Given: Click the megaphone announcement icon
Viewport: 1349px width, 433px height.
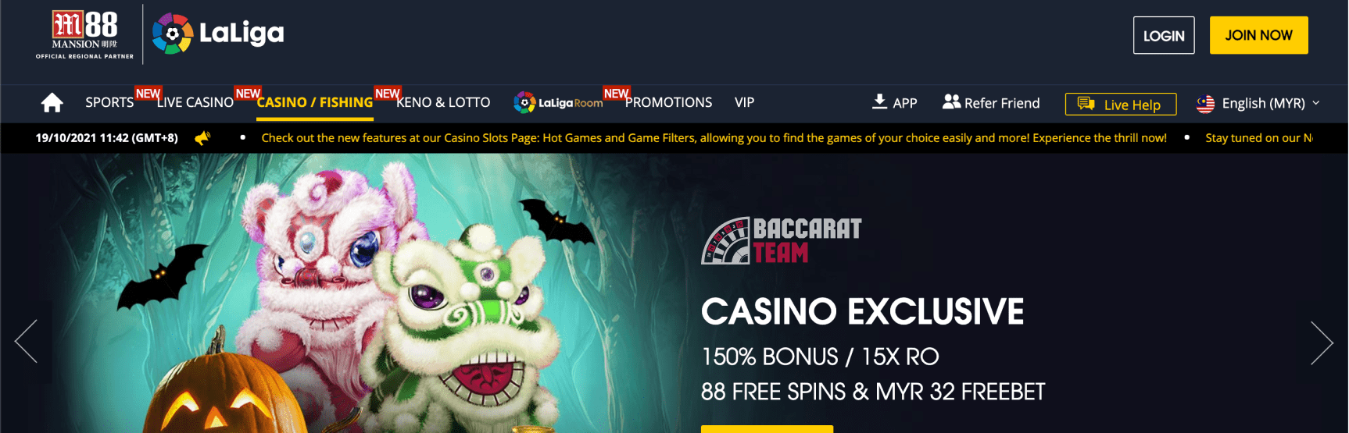Looking at the screenshot, I should pos(202,138).
